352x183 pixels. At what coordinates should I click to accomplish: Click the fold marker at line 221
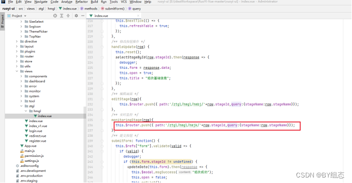102,47
